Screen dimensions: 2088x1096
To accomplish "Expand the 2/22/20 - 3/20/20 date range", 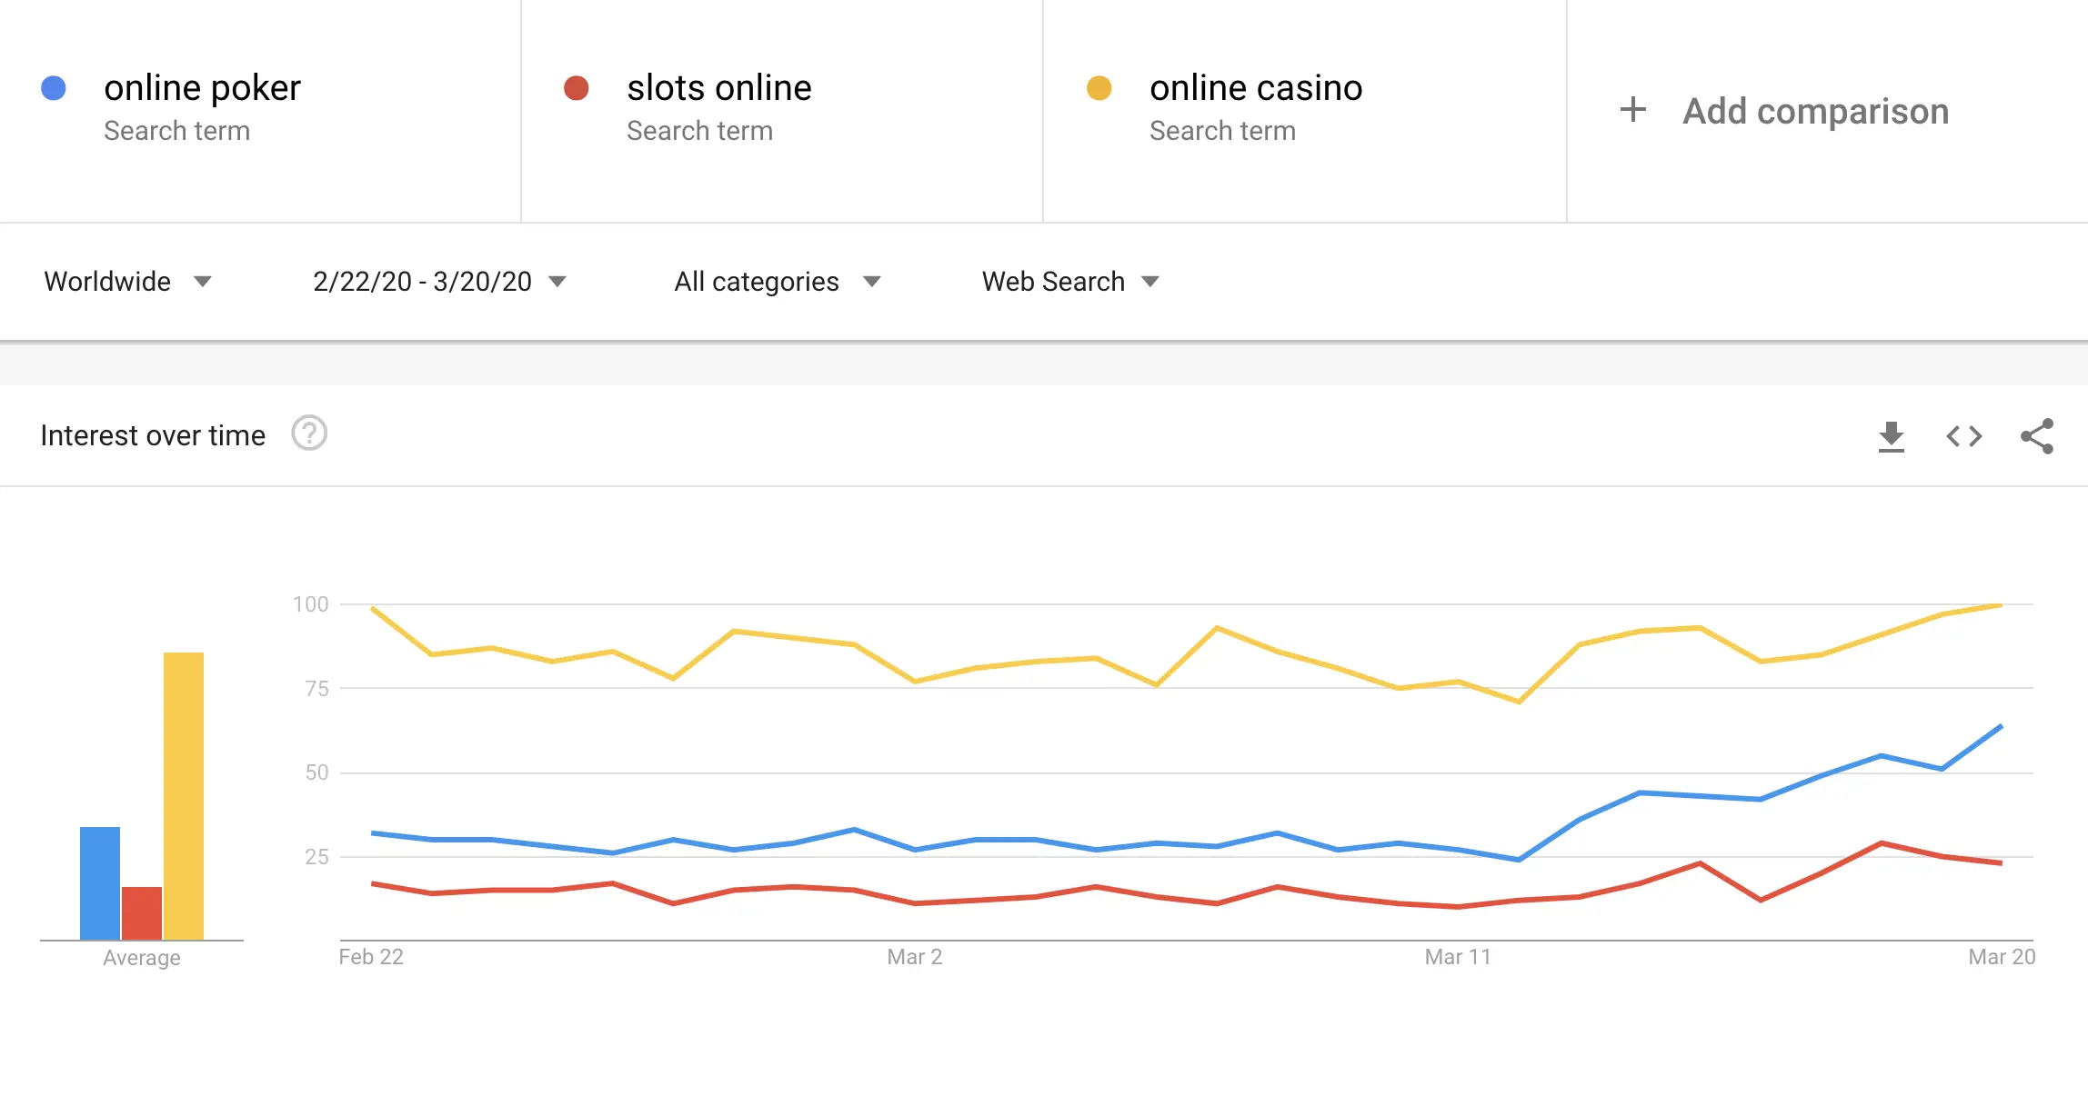I will point(439,282).
